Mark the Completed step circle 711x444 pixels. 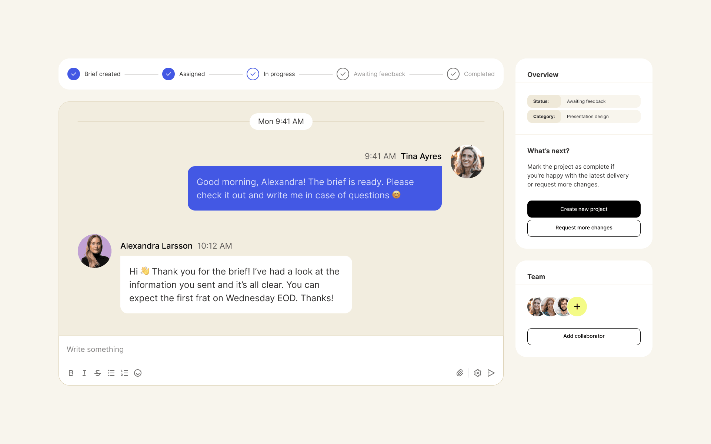(x=453, y=74)
